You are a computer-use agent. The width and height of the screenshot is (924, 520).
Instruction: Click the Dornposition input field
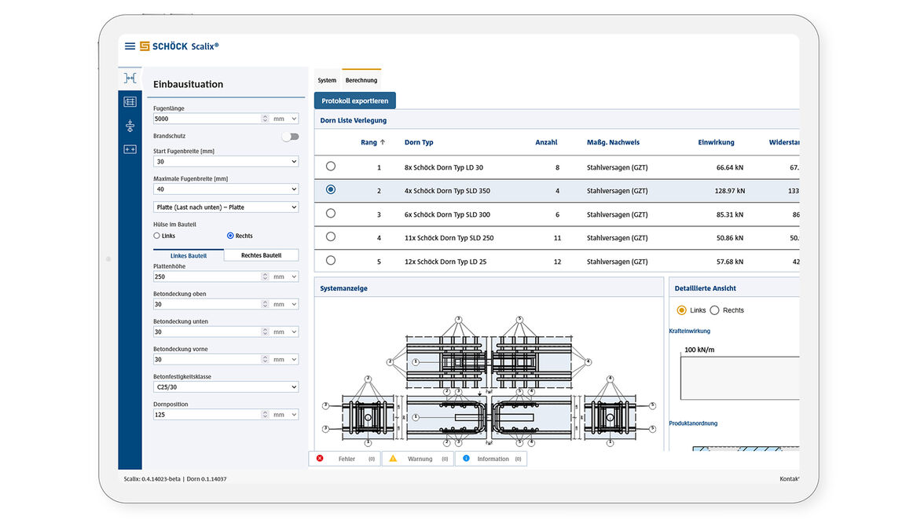(207, 415)
